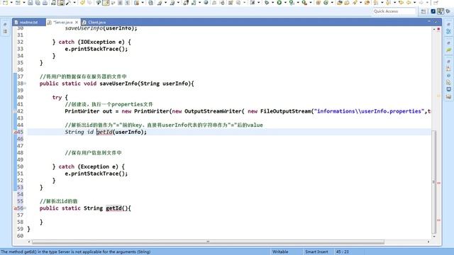Toggle Mark Occurrences in the toolbar
This screenshot has width=454, height=255.
pyautogui.click(x=106, y=3)
